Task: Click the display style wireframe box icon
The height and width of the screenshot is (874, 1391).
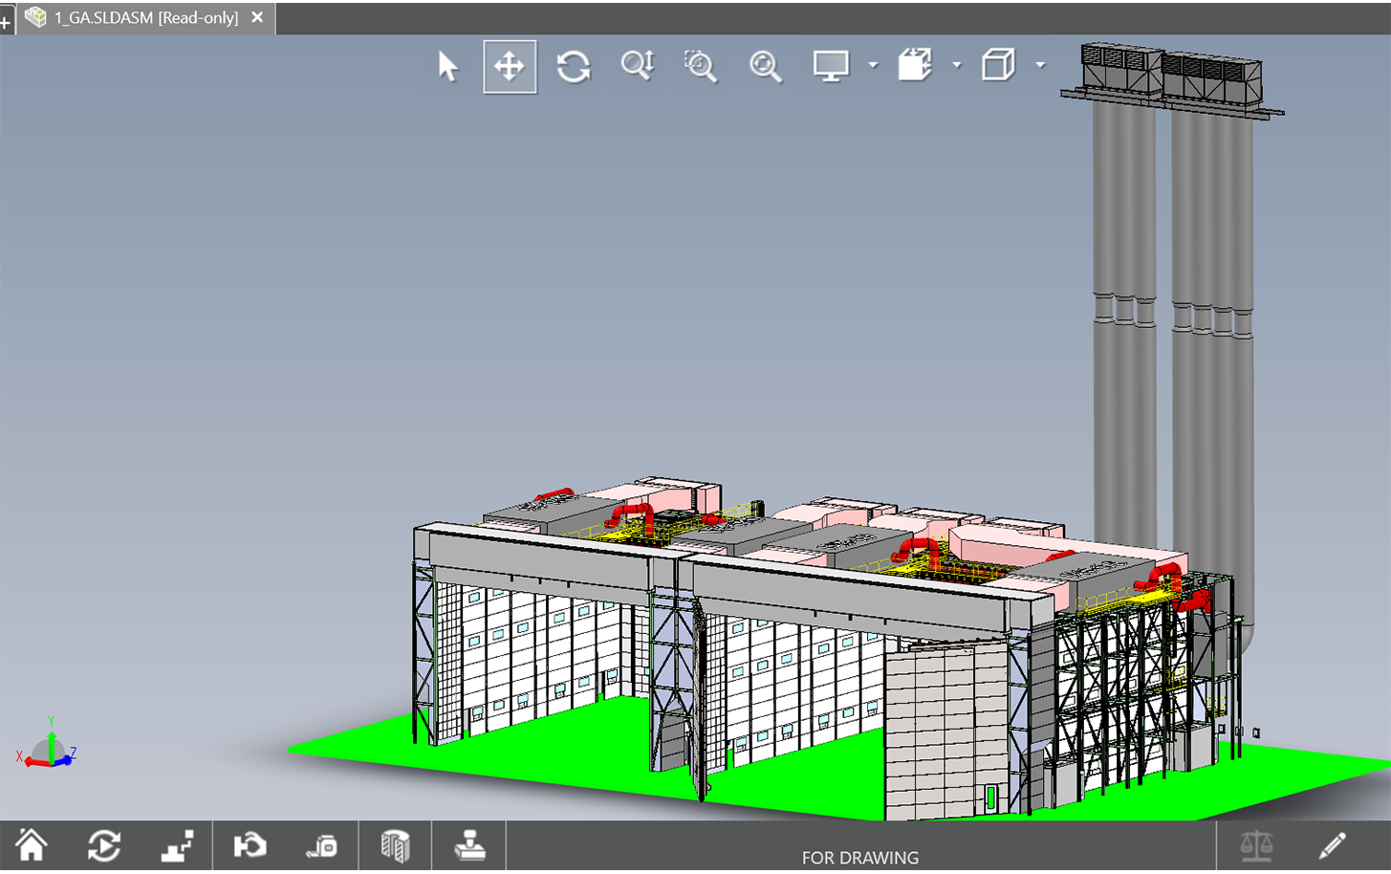Action: (998, 66)
